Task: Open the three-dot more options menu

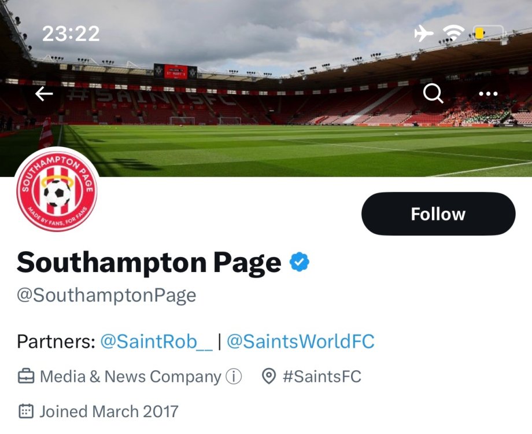Action: pos(488,94)
